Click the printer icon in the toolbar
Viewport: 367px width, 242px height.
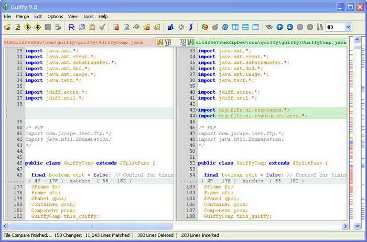point(58,27)
